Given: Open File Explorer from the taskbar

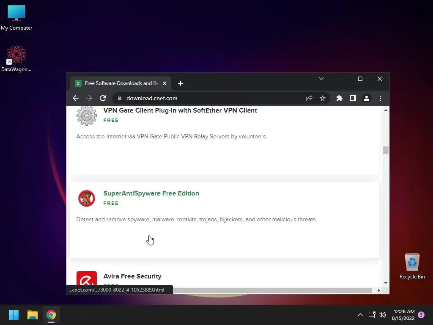Looking at the screenshot, I should [x=32, y=315].
